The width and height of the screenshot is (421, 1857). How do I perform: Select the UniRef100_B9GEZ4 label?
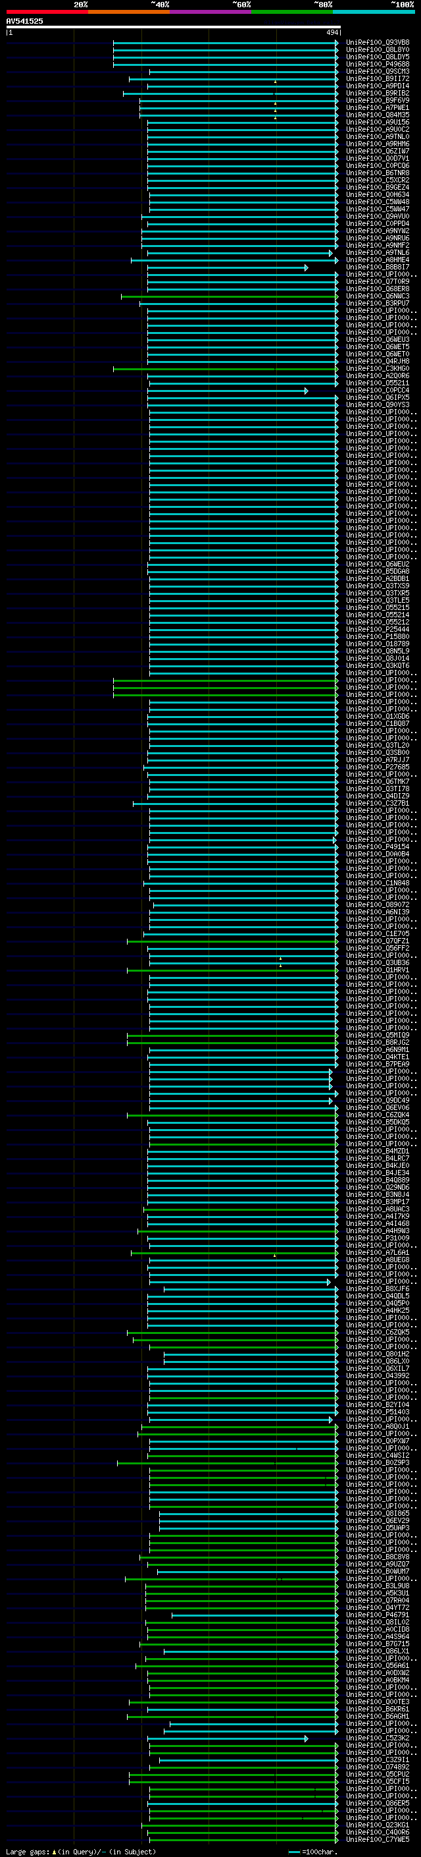pos(378,188)
